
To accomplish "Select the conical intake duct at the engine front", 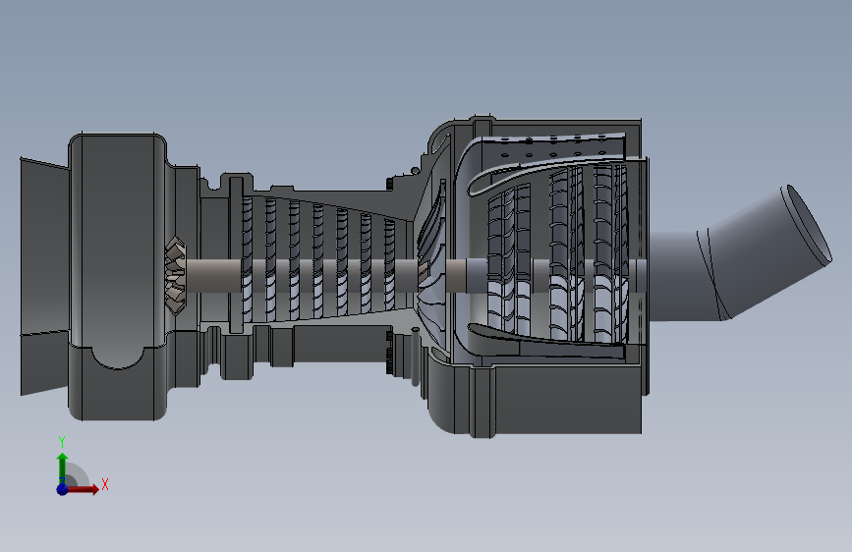I will pyautogui.click(x=44, y=276).
